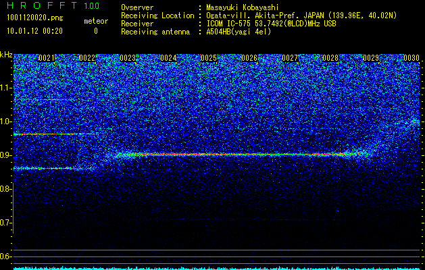Image resolution: width=425 pixels, height=270 pixels.
Task: Click the 0.9 kHz axis label
Action: 5,155
